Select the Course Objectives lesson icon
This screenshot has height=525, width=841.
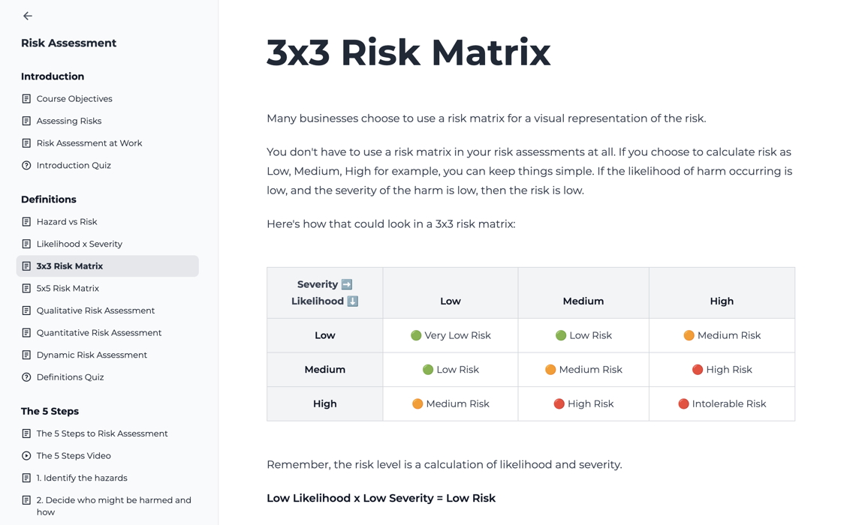pos(27,98)
